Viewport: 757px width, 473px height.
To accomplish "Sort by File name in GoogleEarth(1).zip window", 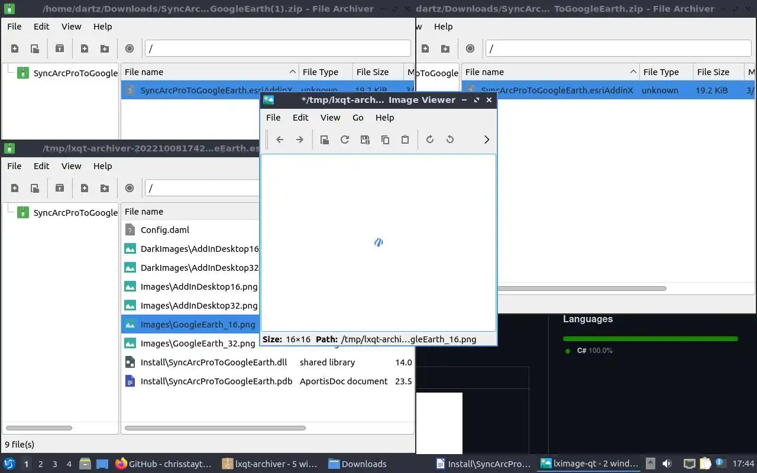I will pyautogui.click(x=210, y=72).
